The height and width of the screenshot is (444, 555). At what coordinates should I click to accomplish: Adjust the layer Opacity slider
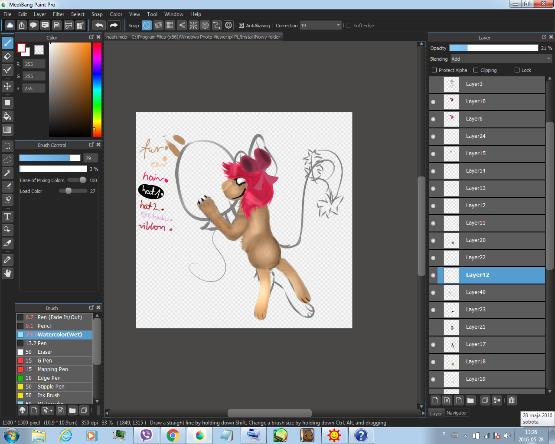pos(493,48)
